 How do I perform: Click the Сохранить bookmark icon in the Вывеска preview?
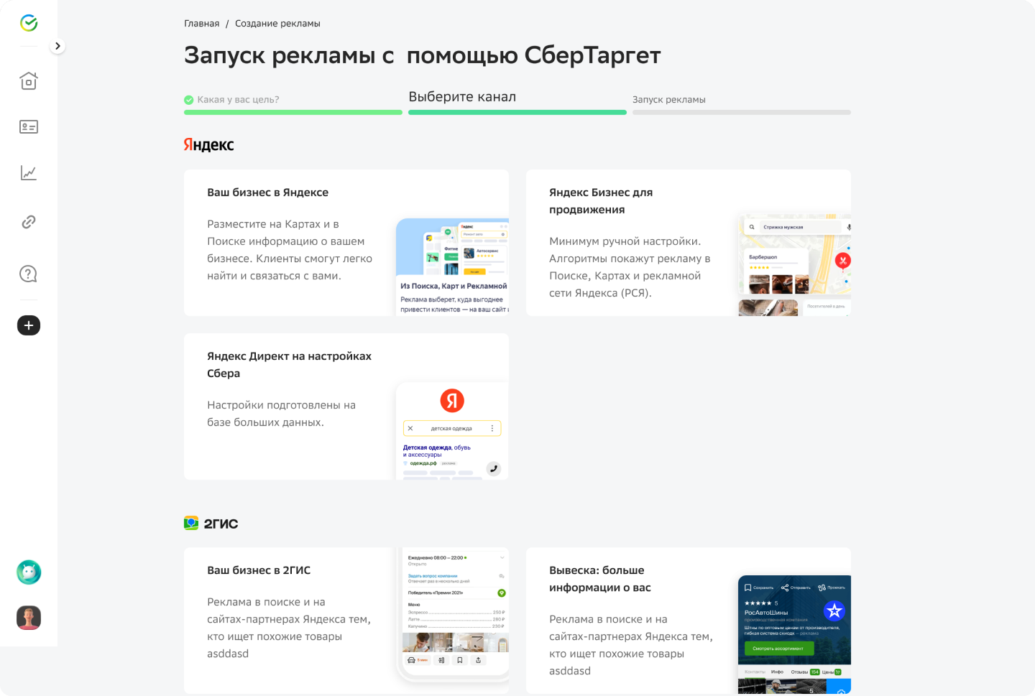point(748,588)
